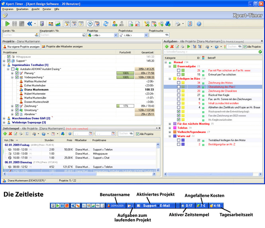265x228 pixels.
Task: Click the sigma sum icon in Zeitstempel
Action: [27, 134]
